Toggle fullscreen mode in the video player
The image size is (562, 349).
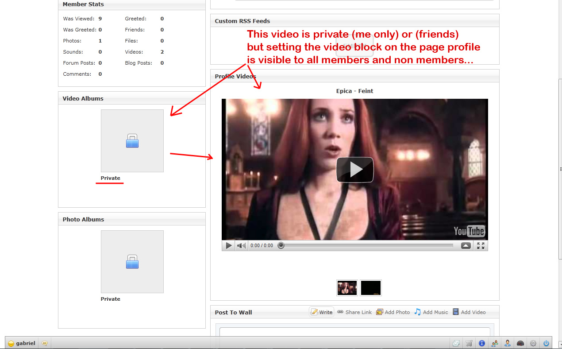481,245
